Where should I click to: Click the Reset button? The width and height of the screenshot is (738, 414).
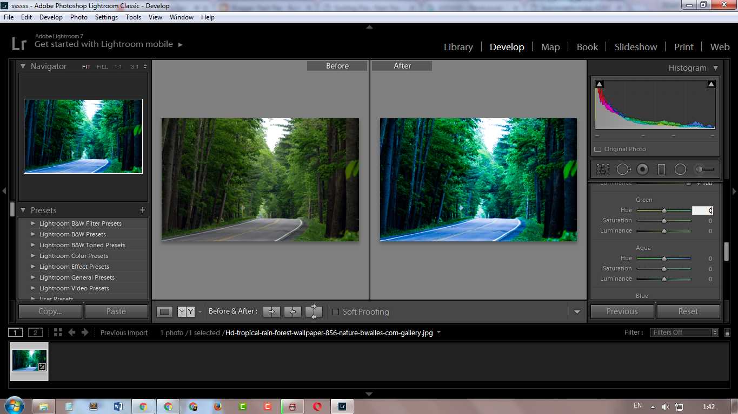pos(688,311)
